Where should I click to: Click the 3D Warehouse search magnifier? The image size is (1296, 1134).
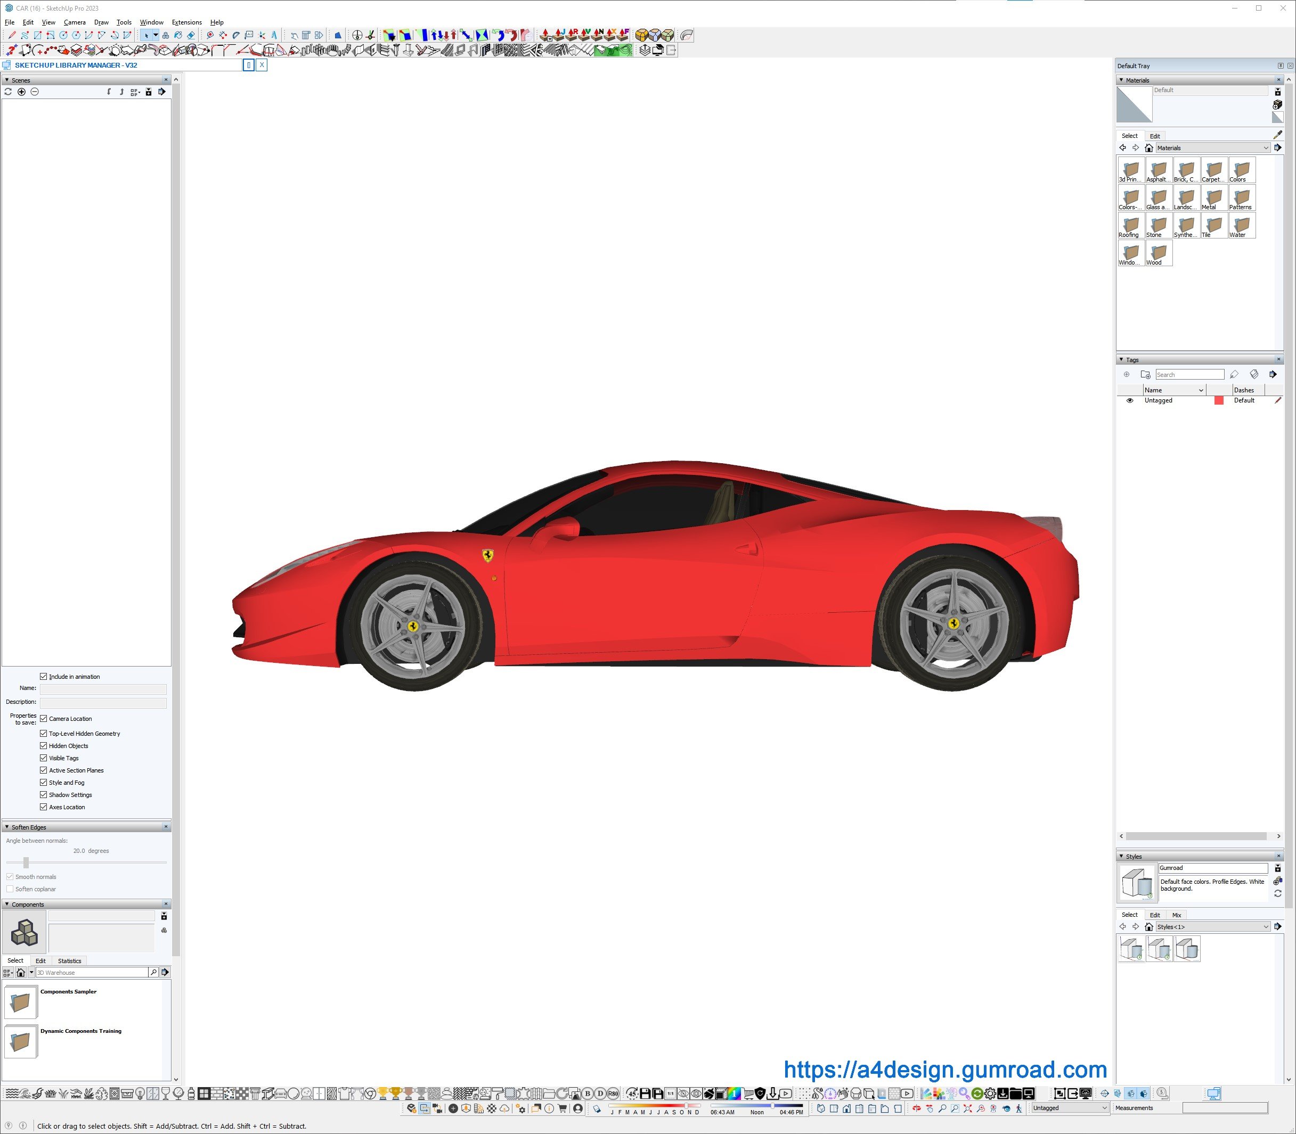[153, 972]
